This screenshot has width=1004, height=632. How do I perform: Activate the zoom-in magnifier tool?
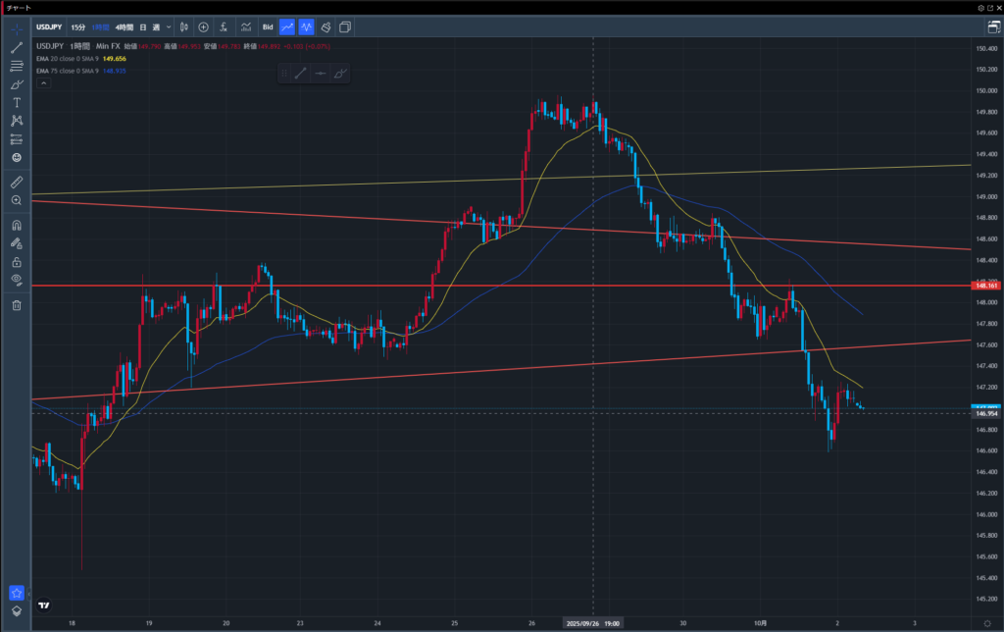tap(17, 200)
